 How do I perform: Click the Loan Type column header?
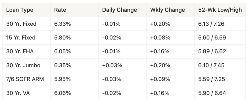coord(20,10)
